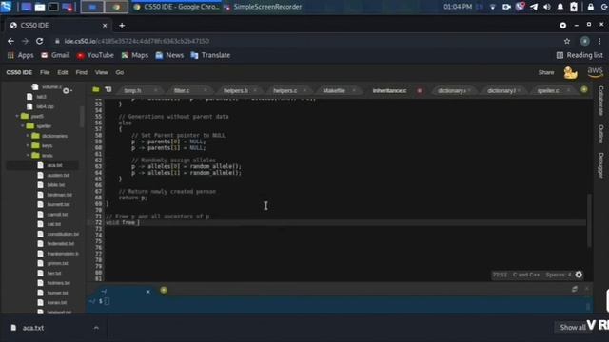
Task: Switch to bmp.h tab
Action: [133, 91]
